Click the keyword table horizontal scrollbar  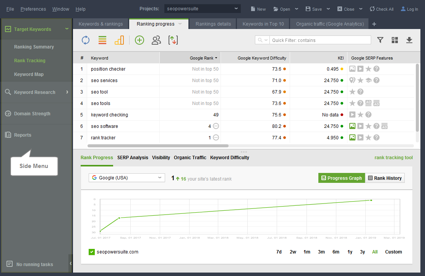pos(158,146)
